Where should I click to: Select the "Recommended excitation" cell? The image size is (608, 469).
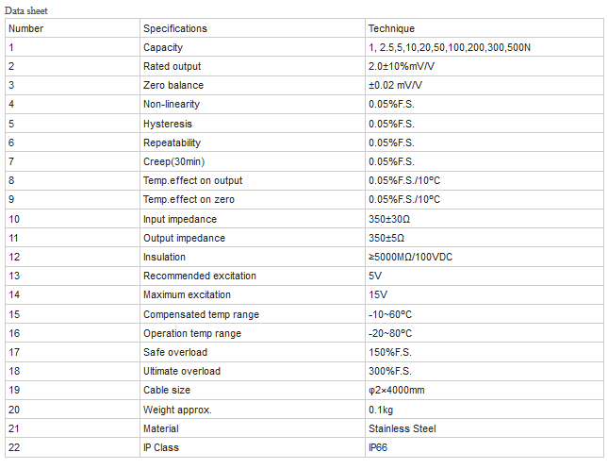199,276
